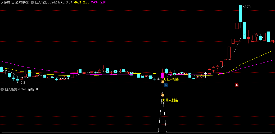Image resolution: width=275 pixels, height=134 pixels.
Task: Click the 2.21 low price label
Action: [24, 82]
